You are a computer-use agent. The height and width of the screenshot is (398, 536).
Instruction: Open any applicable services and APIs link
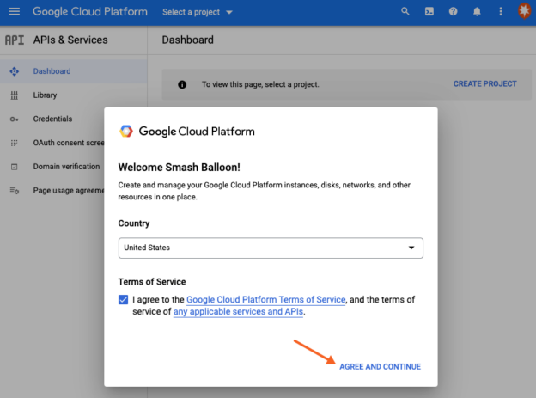(238, 312)
